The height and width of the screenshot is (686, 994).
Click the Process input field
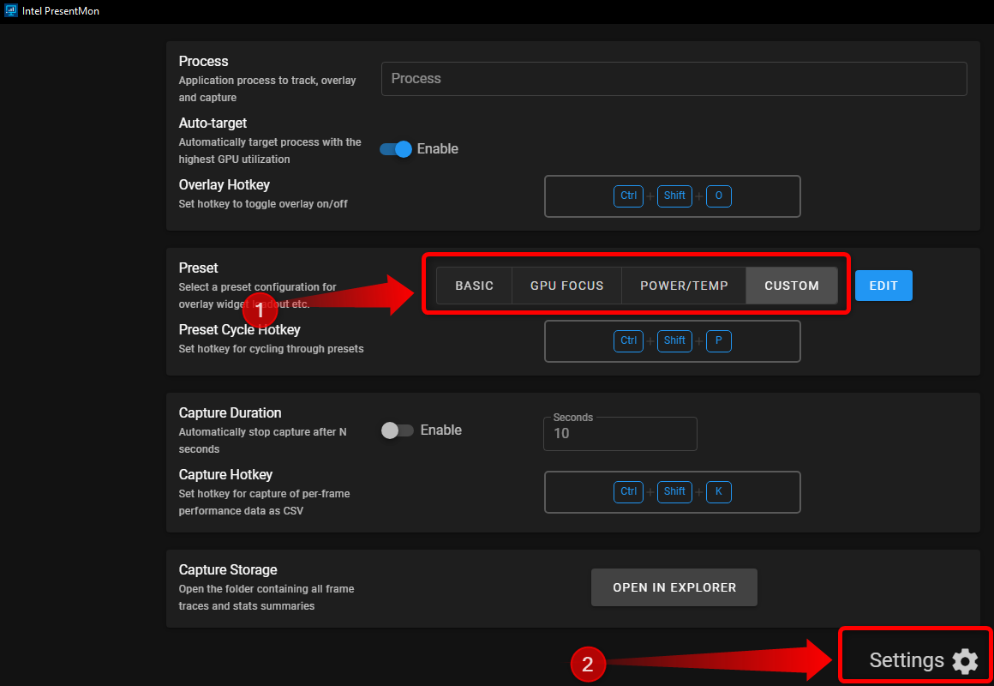tap(674, 79)
